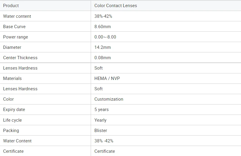Select the Blister packing value
The image size is (241, 156).
[x=101, y=131]
